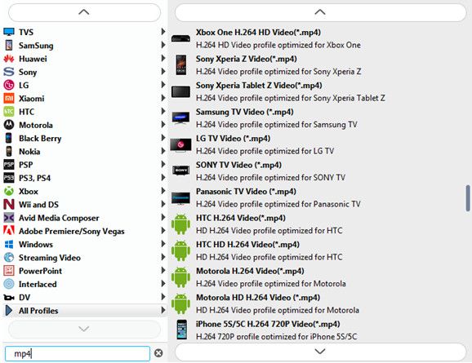Click the category list scroll-down button
Image resolution: width=472 pixels, height=363 pixels.
[x=84, y=329]
